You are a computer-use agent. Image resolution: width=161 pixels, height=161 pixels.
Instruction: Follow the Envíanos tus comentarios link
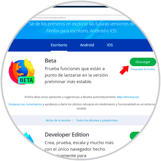(25, 104)
